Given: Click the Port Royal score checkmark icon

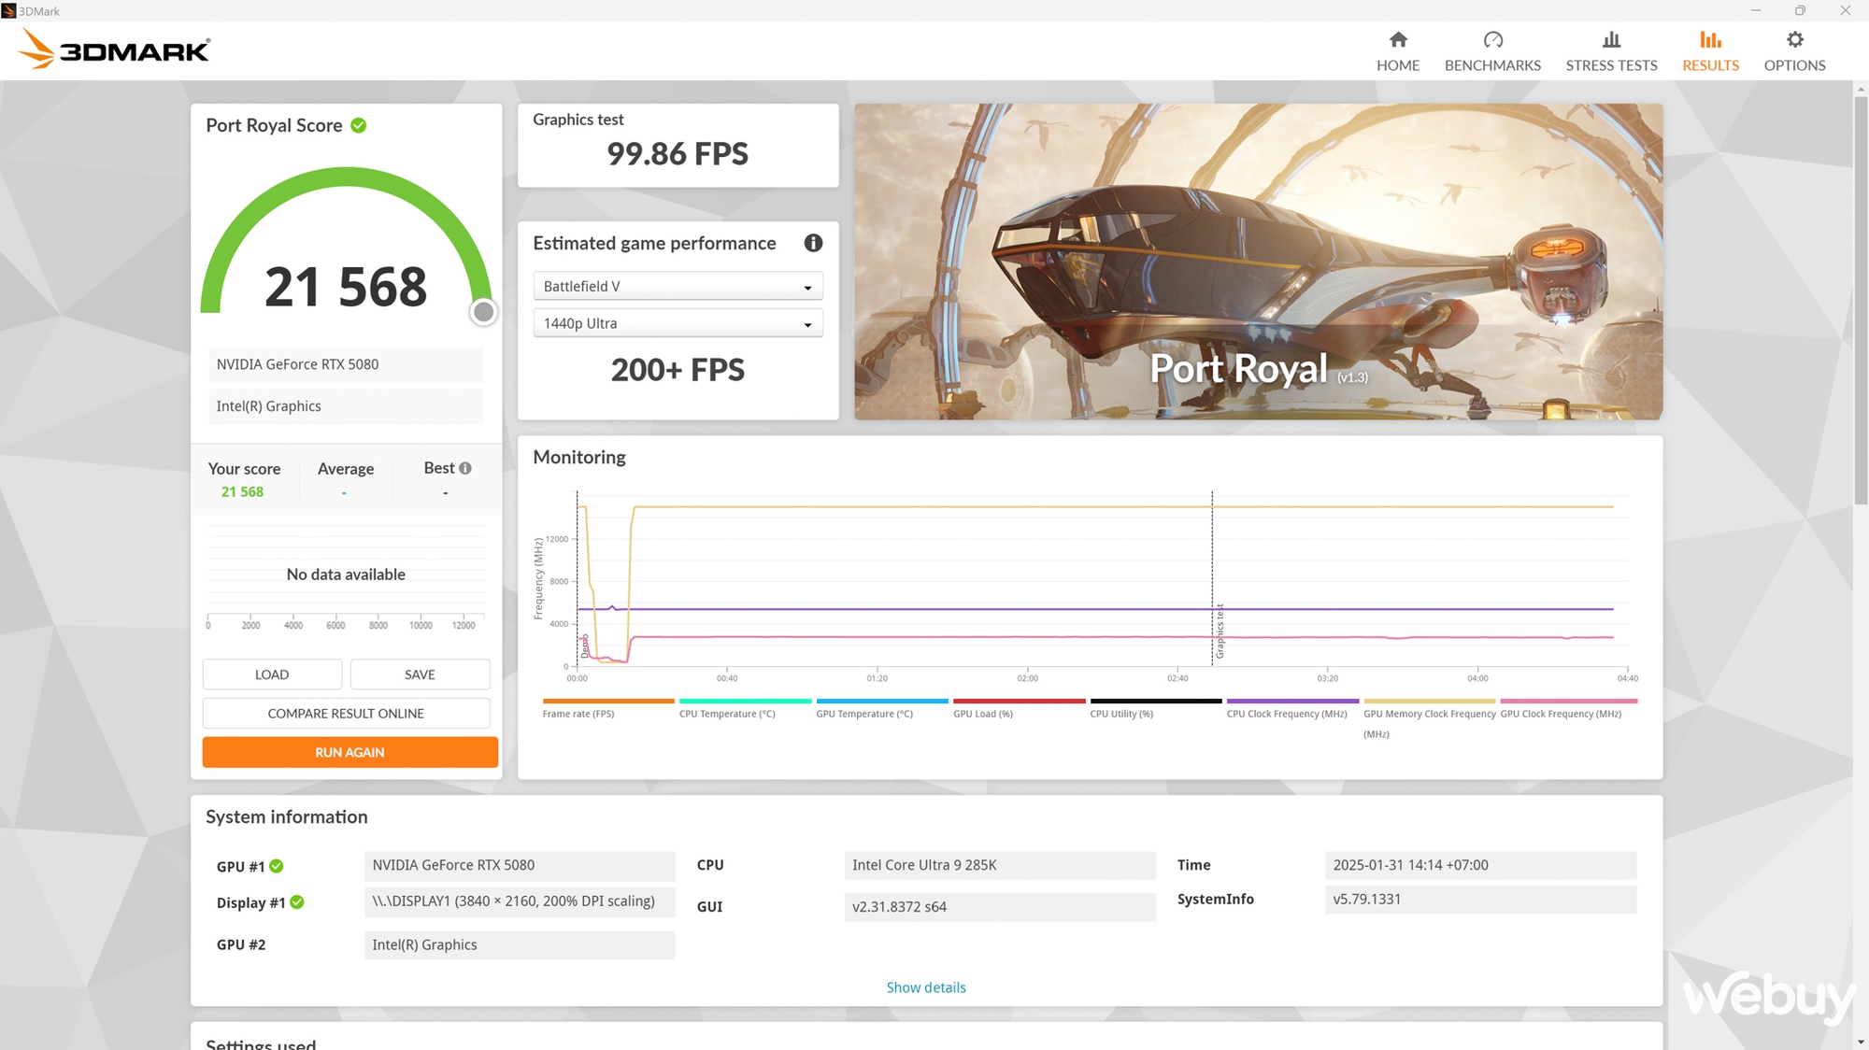Looking at the screenshot, I should tap(360, 124).
